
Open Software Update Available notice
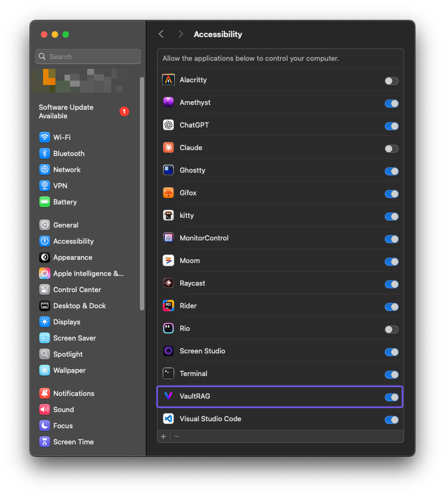(x=84, y=112)
